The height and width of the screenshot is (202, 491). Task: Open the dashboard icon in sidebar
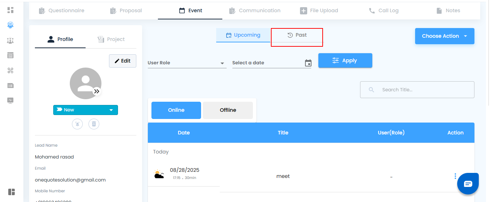click(10, 10)
